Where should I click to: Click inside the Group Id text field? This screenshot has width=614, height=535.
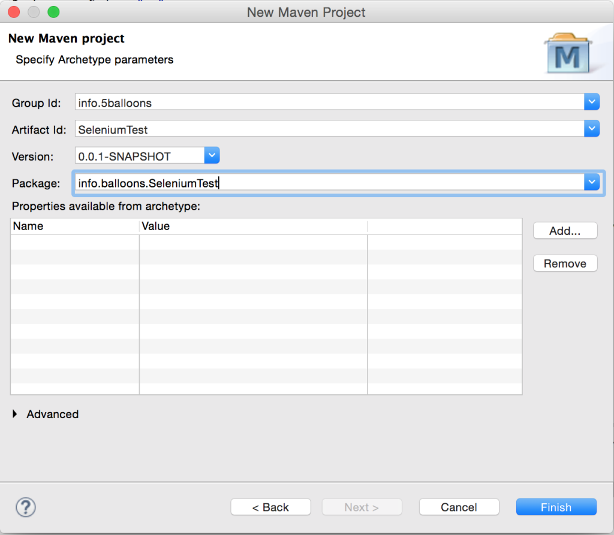click(x=329, y=102)
